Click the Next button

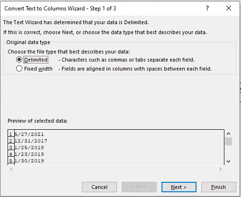tap(179, 187)
